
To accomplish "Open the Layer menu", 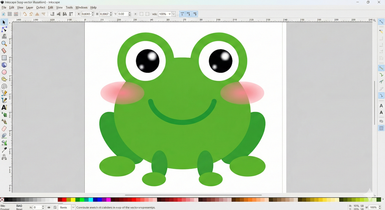I will (30, 7).
